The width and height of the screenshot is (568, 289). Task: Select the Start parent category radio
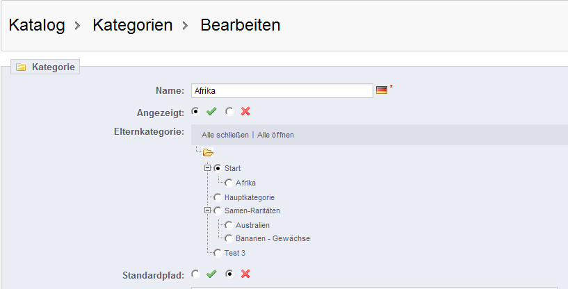(218, 168)
